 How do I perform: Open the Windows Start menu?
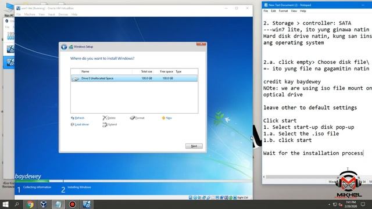[6, 204]
